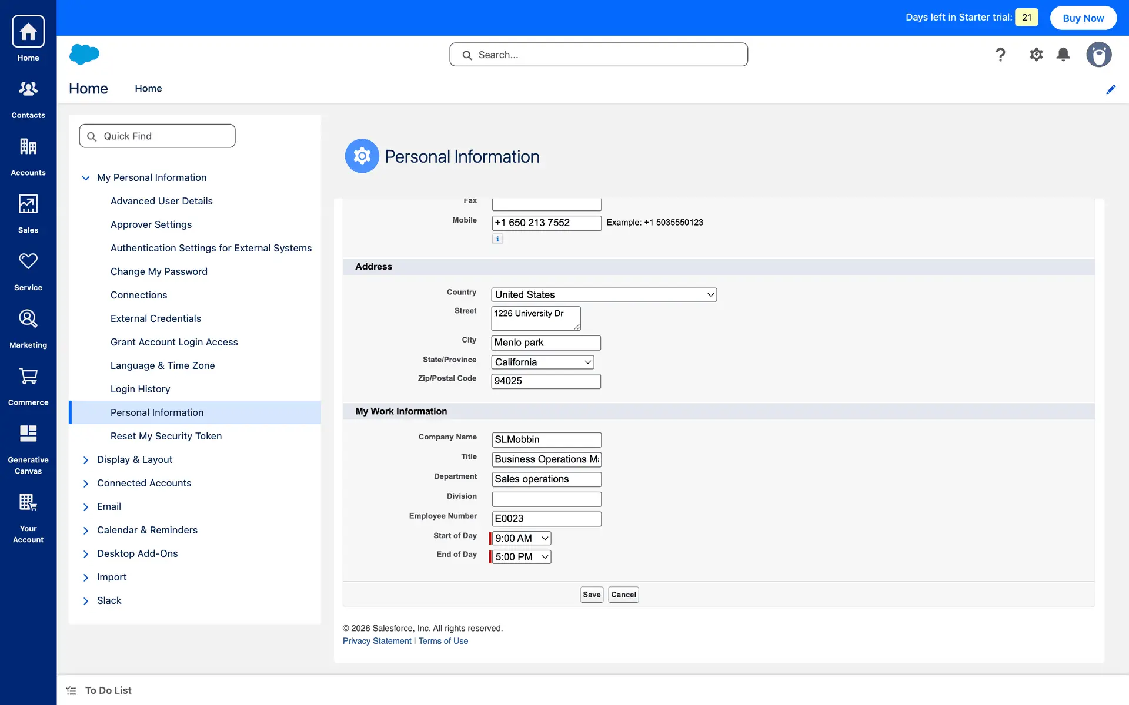Image resolution: width=1129 pixels, height=705 pixels.
Task: Click the Mobile field info icon
Action: point(497,239)
